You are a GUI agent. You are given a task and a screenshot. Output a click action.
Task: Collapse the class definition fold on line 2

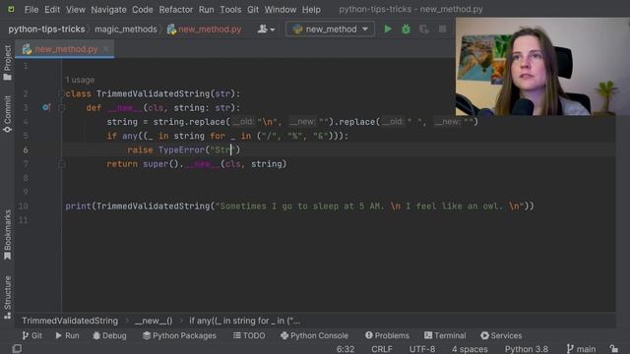tap(61, 94)
